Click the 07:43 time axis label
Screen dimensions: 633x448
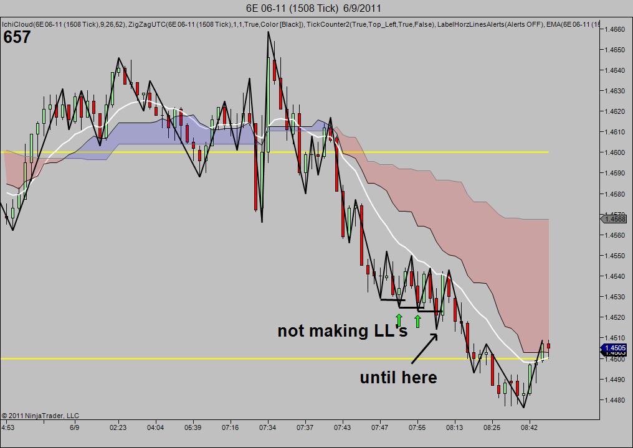tap(342, 427)
